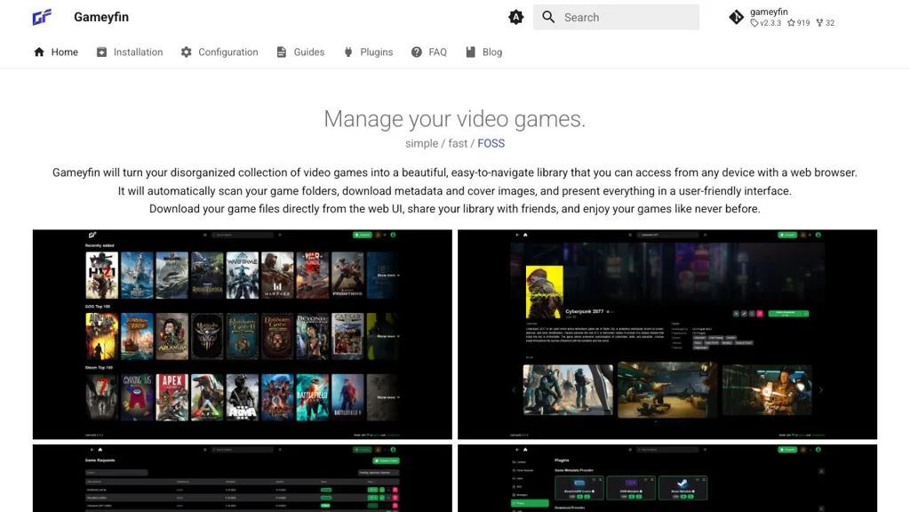
Task: Toggle the light/dark color scheme icon
Action: click(515, 17)
